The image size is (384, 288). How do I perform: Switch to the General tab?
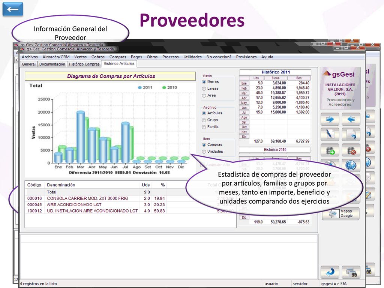coord(28,64)
